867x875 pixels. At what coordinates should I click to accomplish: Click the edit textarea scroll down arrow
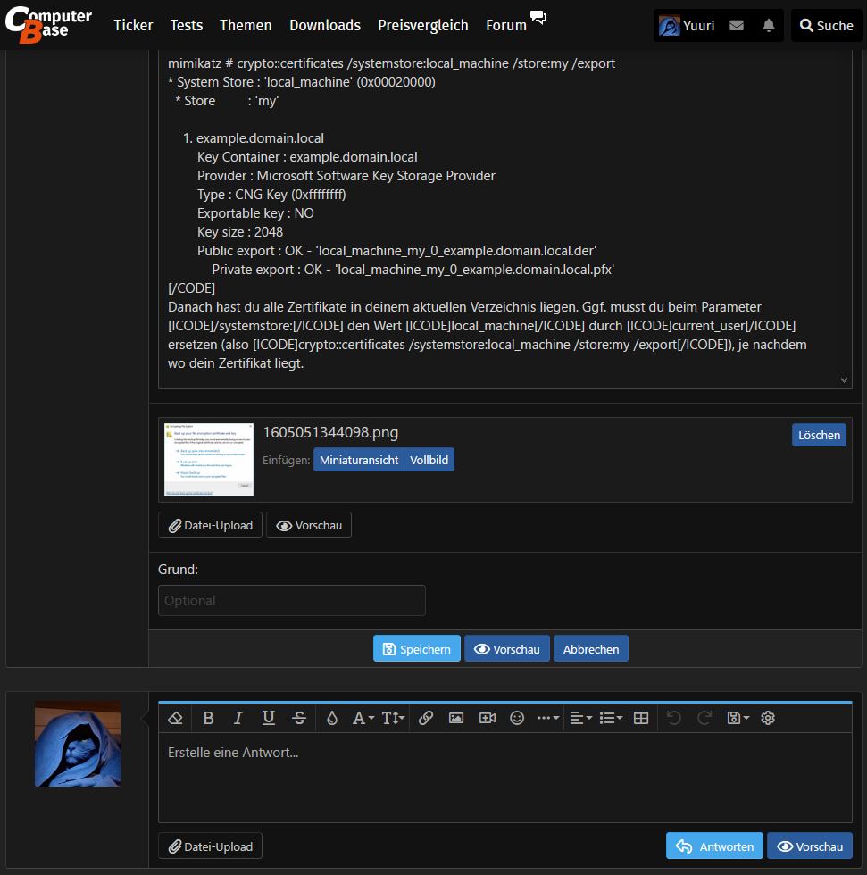point(844,380)
